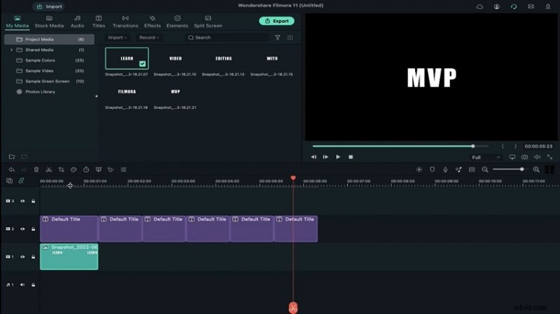
Task: Select the EDITING snapshot thumbnail
Action: (223, 59)
